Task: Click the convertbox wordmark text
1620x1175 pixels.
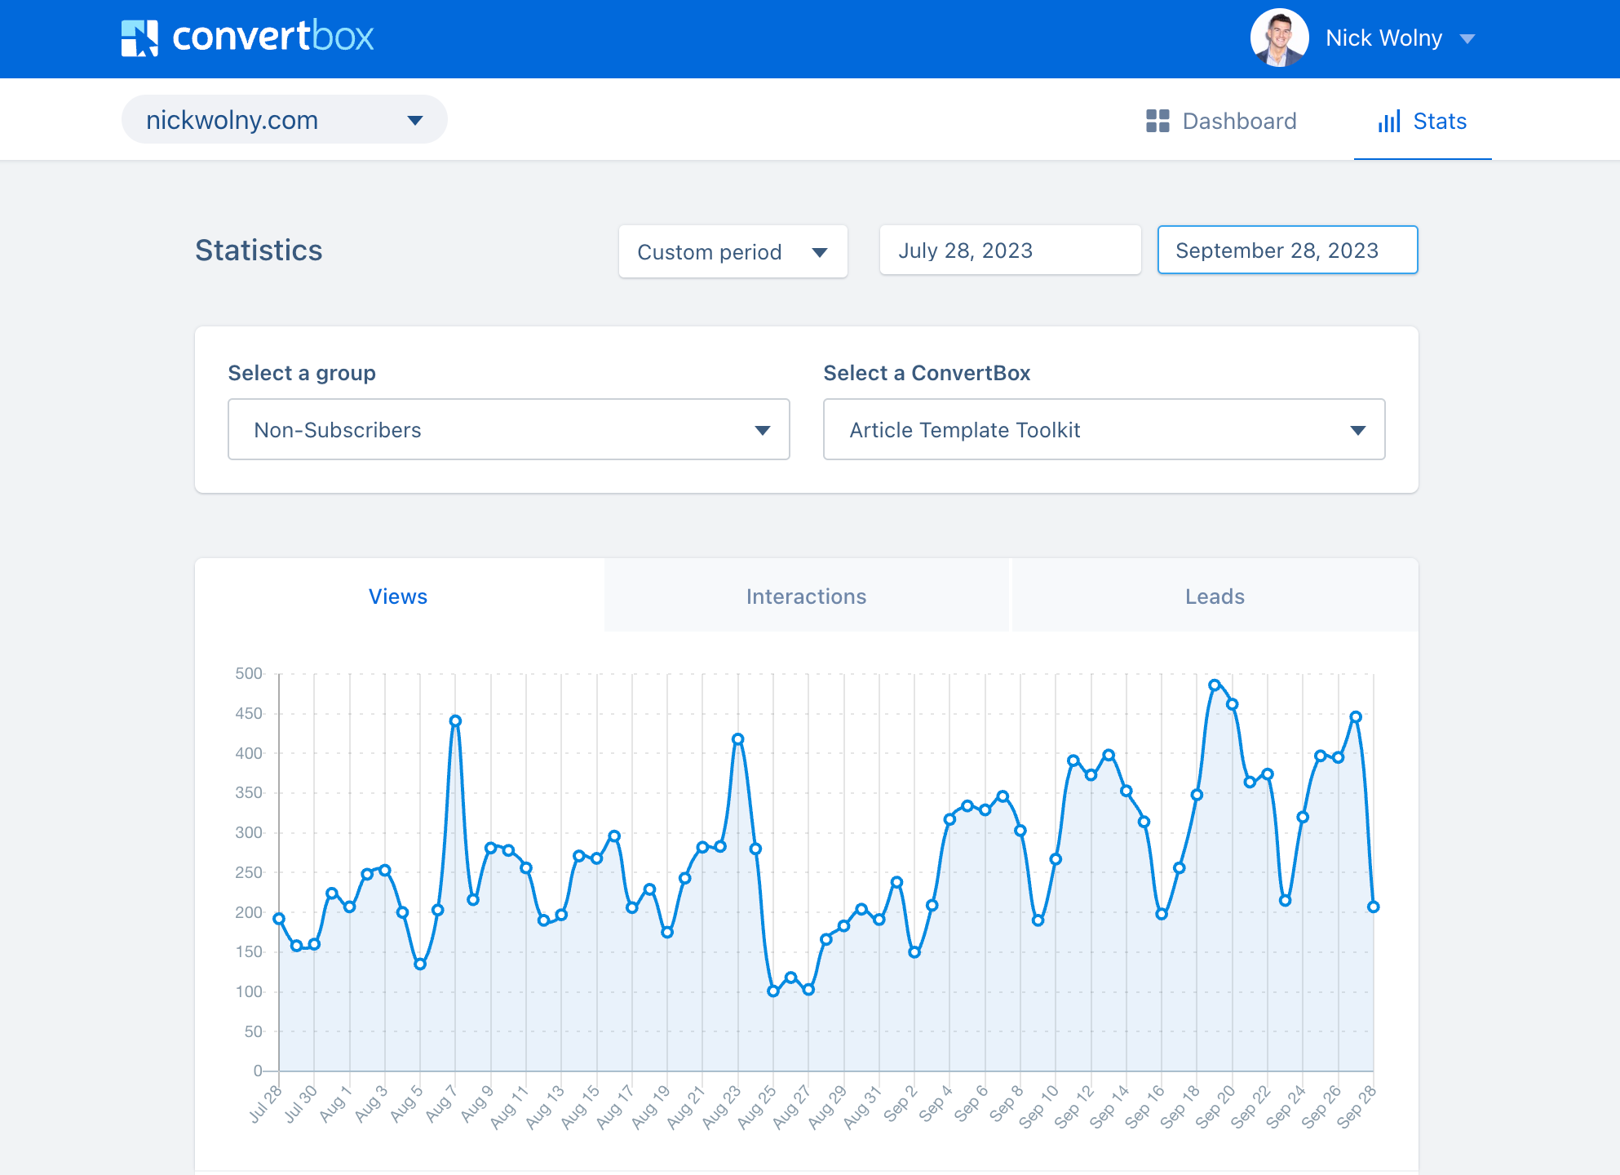Action: pyautogui.click(x=273, y=37)
